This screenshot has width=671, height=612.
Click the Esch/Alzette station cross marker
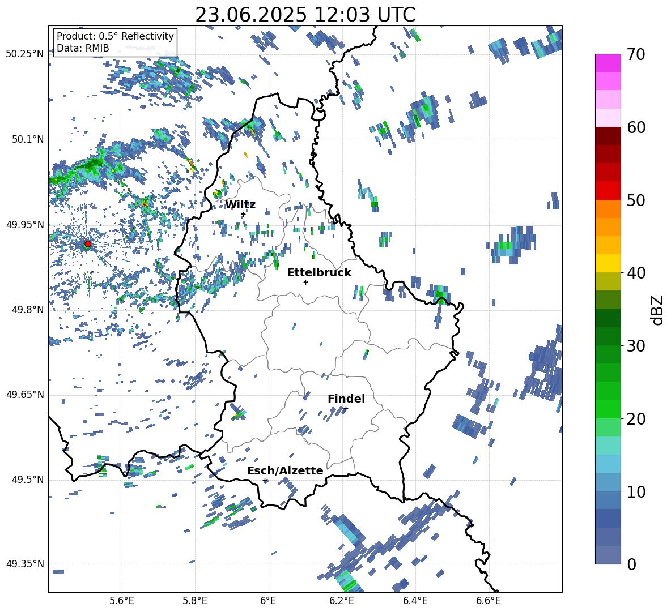coord(265,480)
